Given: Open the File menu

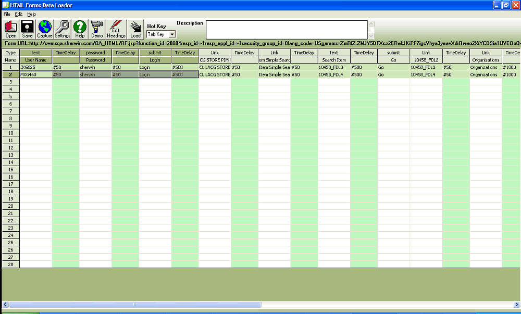Looking at the screenshot, I should pos(7,14).
